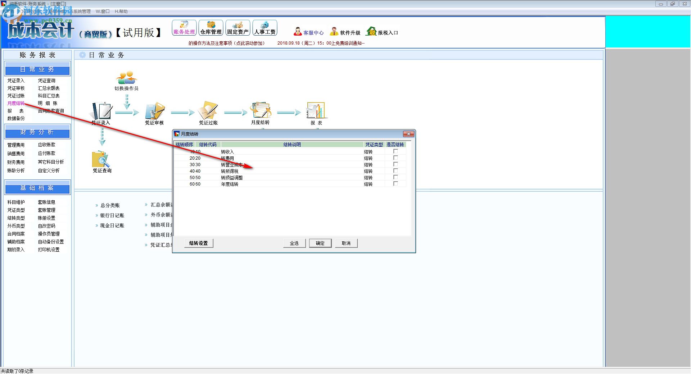Open 操作员管理 link

click(49, 234)
